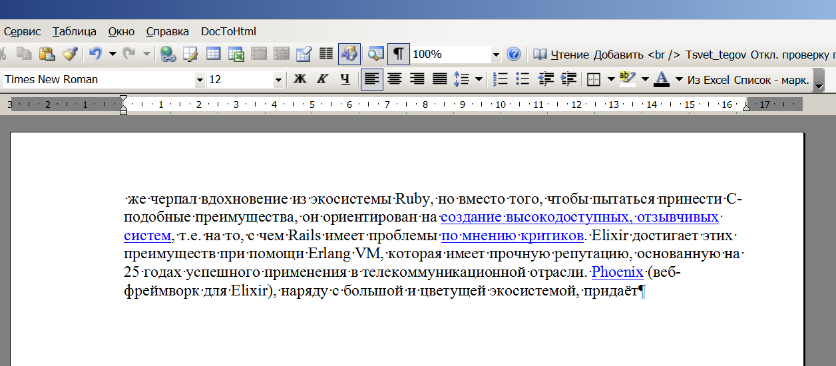The height and width of the screenshot is (366, 836).
Task: Toggle show paragraph marks (¶)
Action: [397, 54]
